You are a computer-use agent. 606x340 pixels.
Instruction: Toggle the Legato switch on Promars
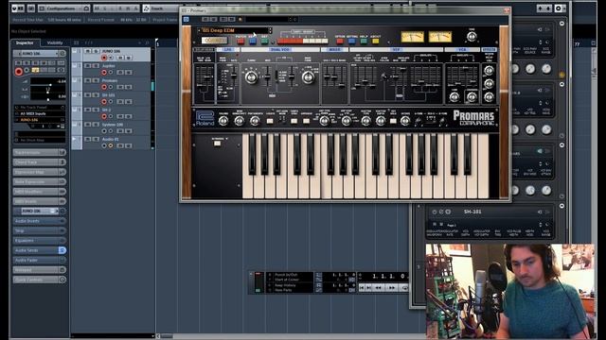(270, 121)
